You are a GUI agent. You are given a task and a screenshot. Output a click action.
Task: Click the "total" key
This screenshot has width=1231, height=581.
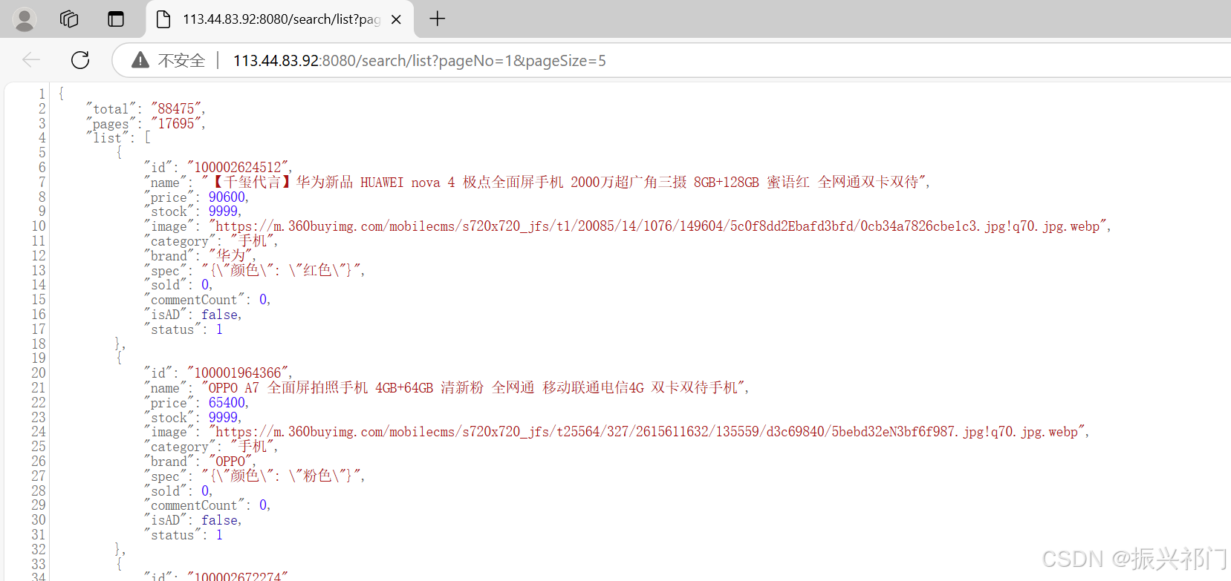pyautogui.click(x=111, y=109)
